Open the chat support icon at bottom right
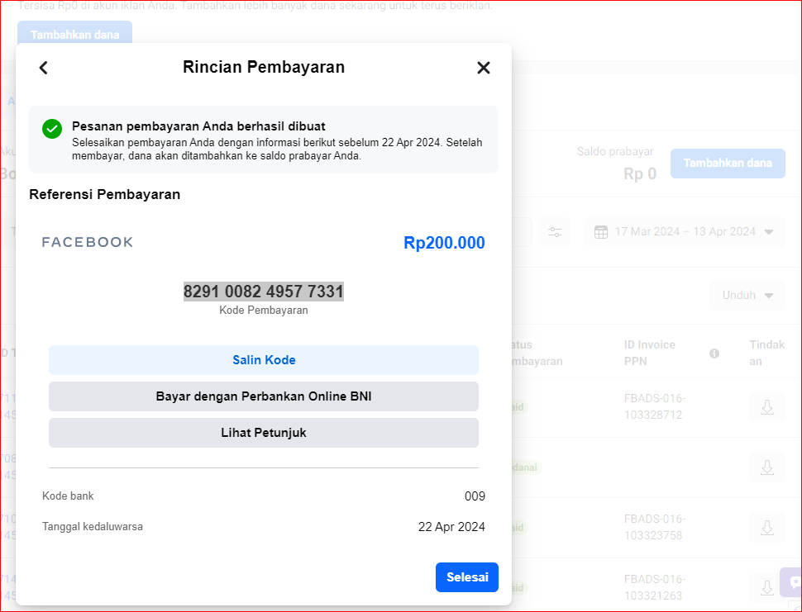 [792, 582]
